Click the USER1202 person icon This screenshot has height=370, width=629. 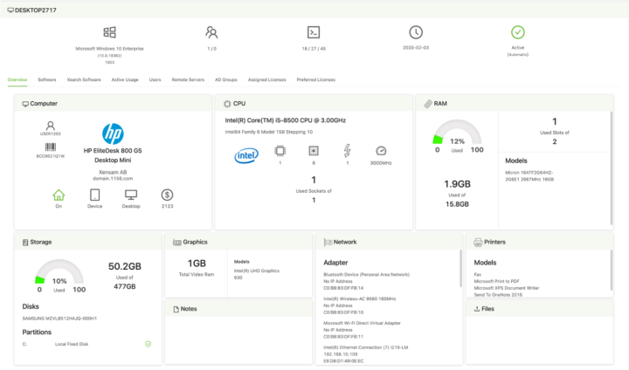click(51, 126)
